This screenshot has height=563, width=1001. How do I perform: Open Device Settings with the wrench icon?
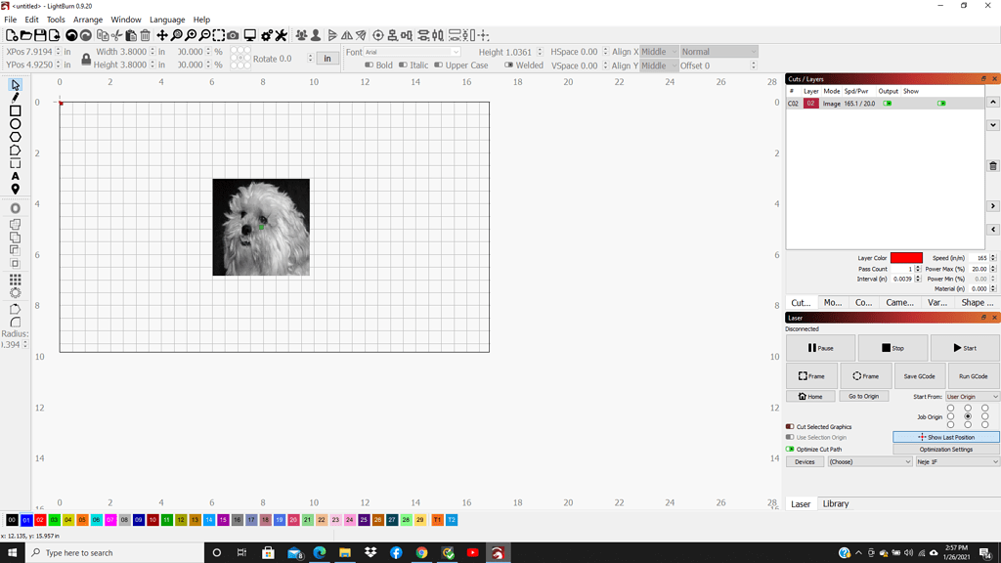[x=281, y=35]
